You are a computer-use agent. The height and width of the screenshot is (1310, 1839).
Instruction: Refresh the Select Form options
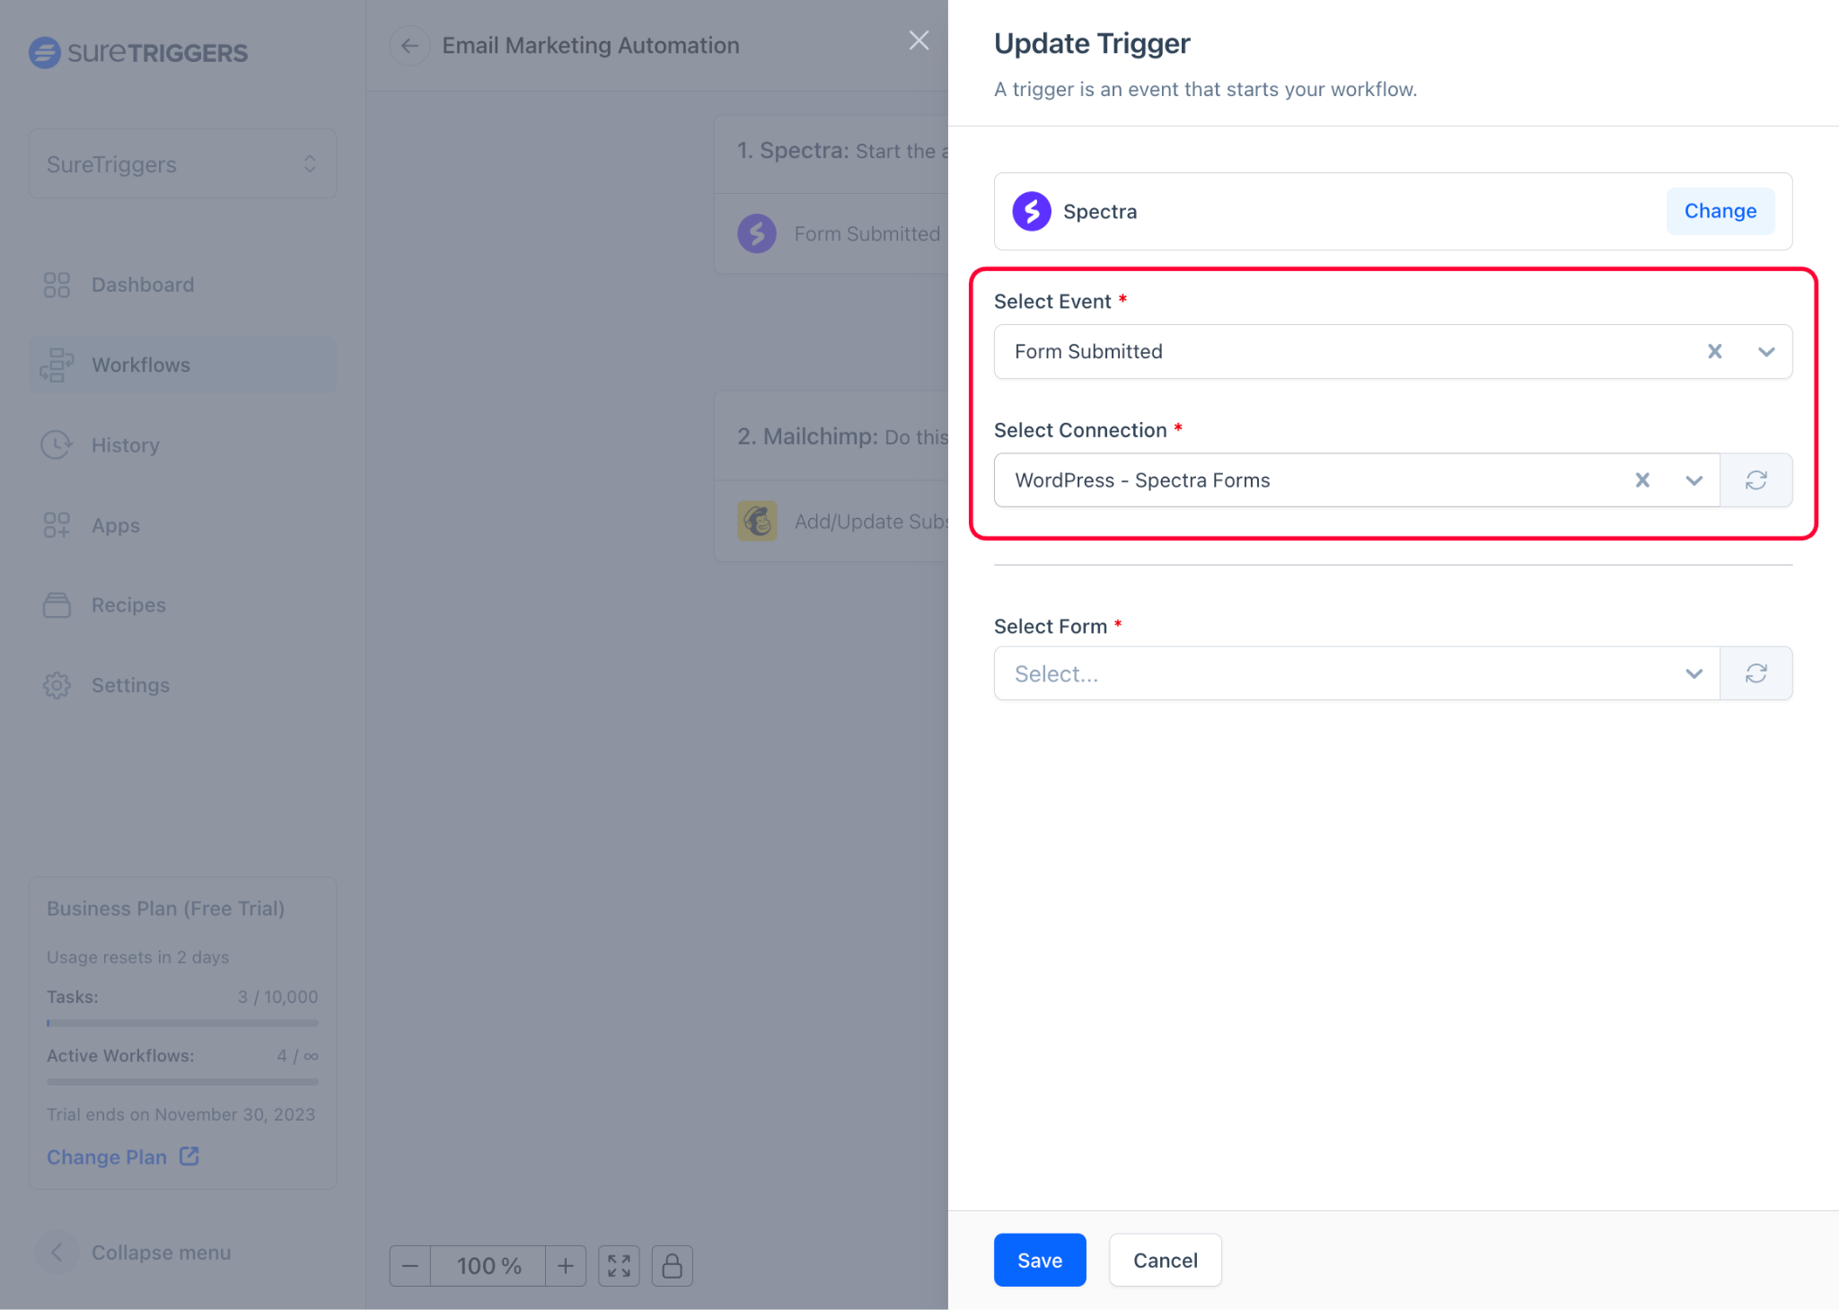[1756, 673]
